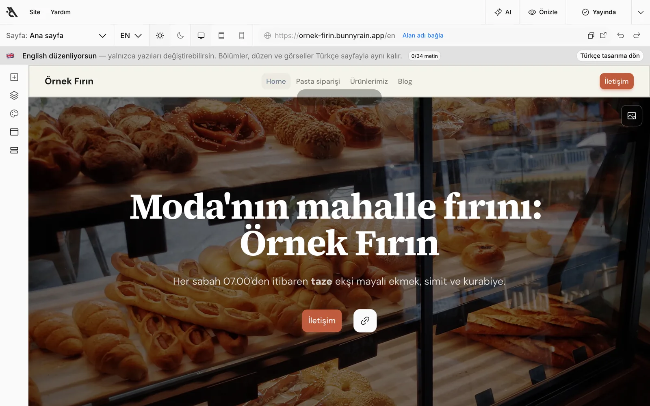Select the Home nav item
The image size is (650, 406).
click(x=276, y=81)
